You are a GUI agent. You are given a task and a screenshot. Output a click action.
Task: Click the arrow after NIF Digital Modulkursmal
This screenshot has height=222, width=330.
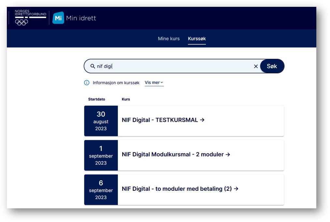point(228,155)
